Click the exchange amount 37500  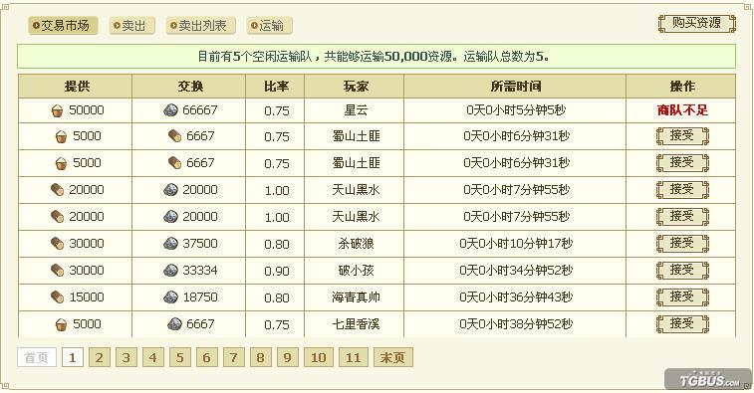(x=200, y=244)
